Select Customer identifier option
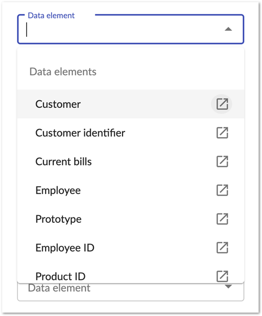Viewport: 262px width, 316px height. (130, 133)
